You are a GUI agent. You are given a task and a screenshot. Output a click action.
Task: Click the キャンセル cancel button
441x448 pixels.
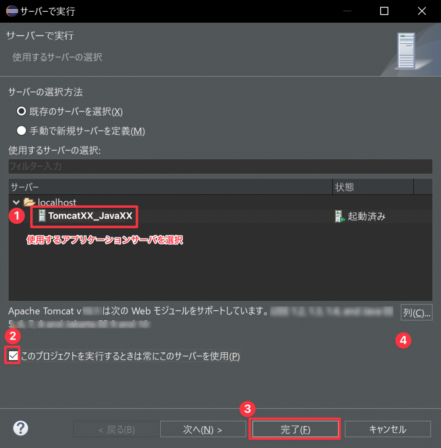pos(388,429)
